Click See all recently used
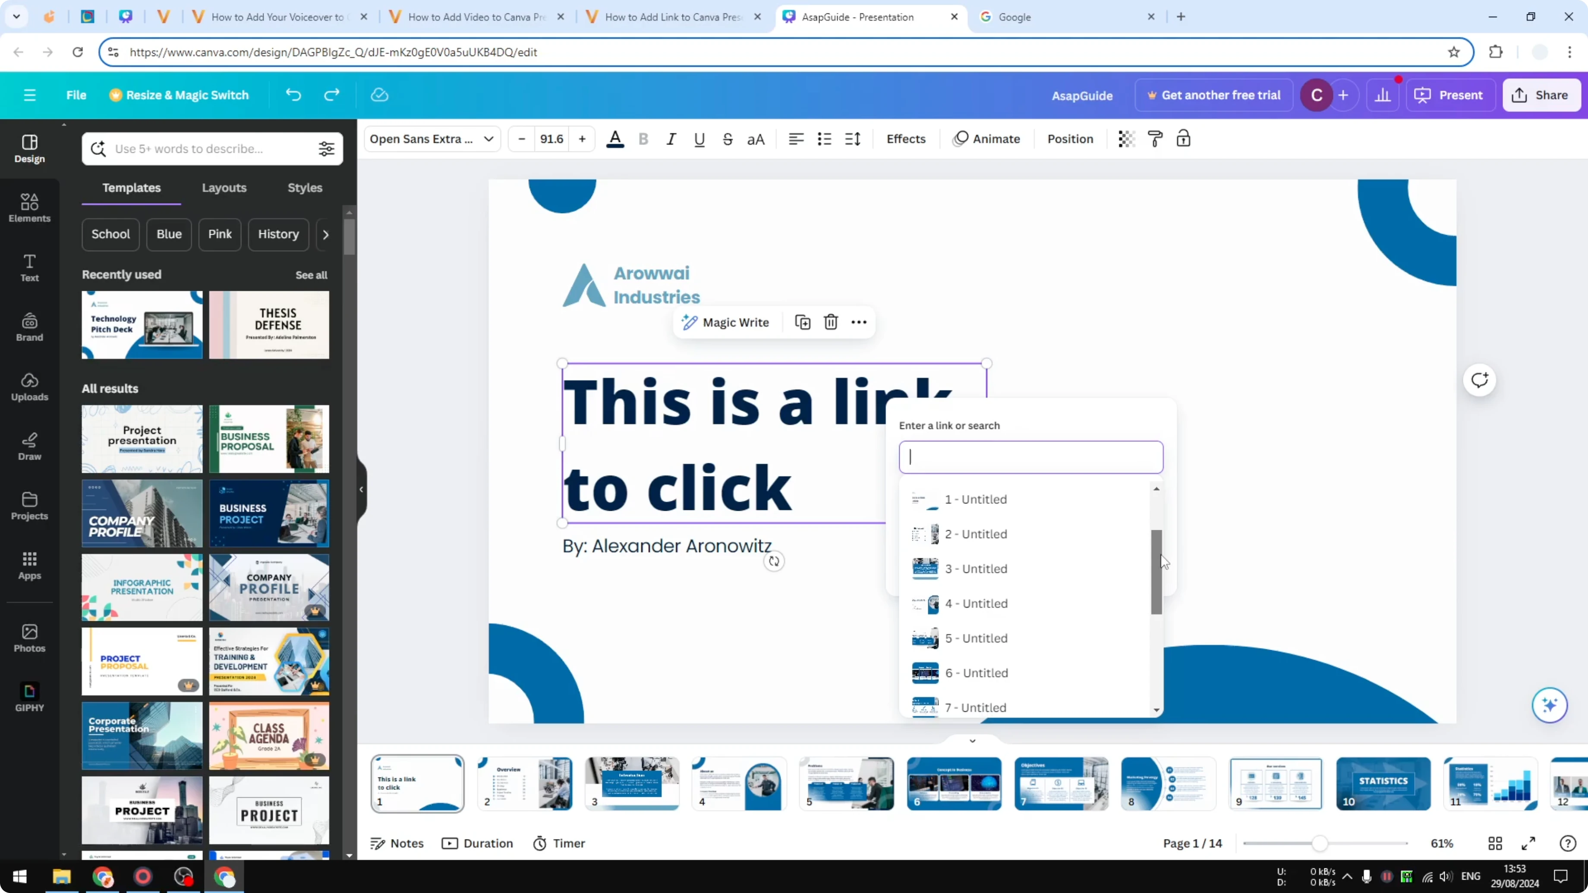This screenshot has height=893, width=1588. 311,275
